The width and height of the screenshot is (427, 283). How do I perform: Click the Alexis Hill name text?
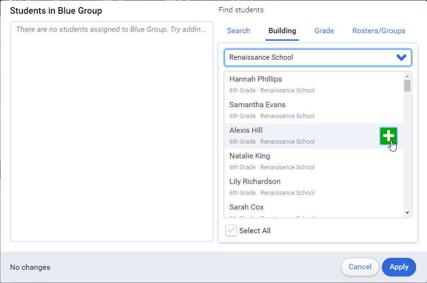click(x=246, y=130)
